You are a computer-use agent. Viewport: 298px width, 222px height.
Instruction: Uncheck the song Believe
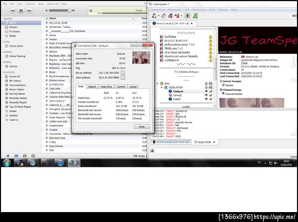coord(47,52)
